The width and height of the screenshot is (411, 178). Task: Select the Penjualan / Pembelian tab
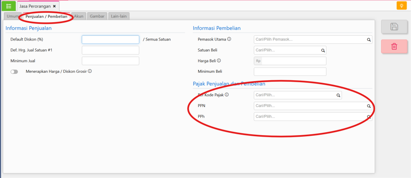[x=46, y=16]
